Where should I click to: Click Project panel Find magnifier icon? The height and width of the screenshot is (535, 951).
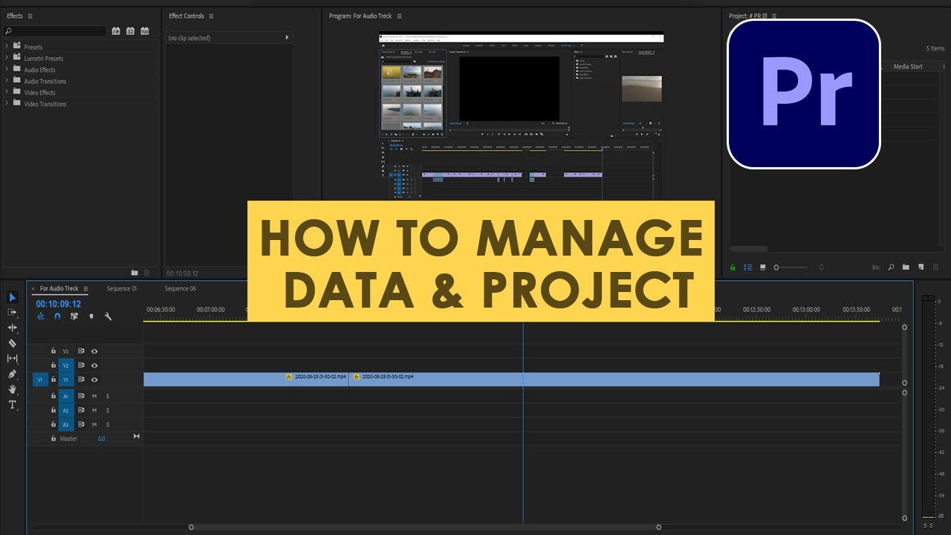(x=892, y=267)
